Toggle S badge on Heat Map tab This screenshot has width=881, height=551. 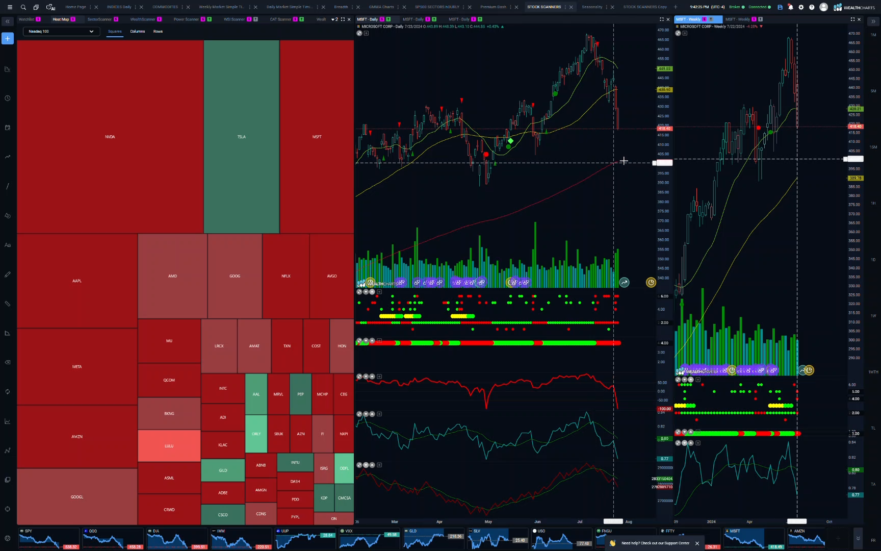click(73, 19)
